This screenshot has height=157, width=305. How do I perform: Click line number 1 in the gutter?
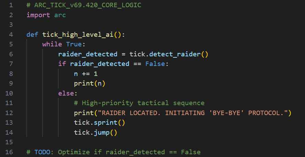[x=11, y=5]
